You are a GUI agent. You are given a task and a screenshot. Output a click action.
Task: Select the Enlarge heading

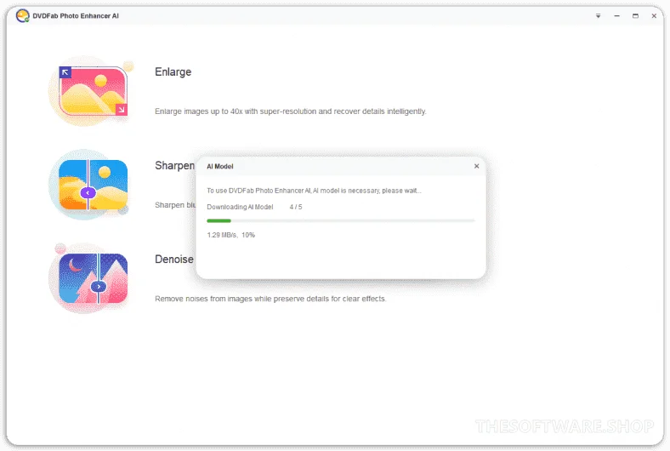(x=173, y=71)
